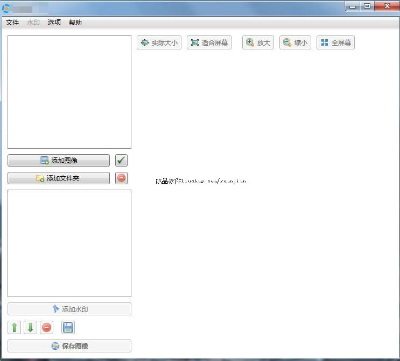Select 适合屏幕 fit to screen button
400x361 pixels.
[209, 42]
